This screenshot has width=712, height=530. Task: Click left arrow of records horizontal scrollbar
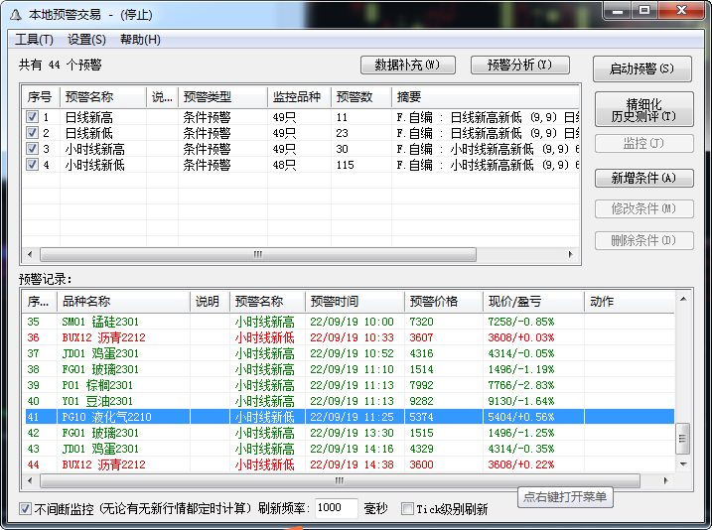[30, 480]
